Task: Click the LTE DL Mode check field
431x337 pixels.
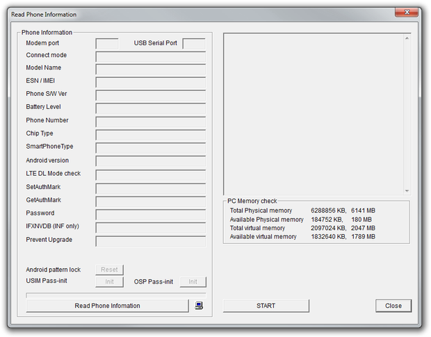Action: pyautogui.click(x=151, y=175)
